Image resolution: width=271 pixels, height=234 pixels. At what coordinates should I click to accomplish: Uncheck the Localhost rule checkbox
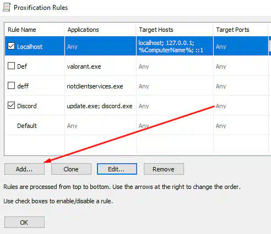11,46
